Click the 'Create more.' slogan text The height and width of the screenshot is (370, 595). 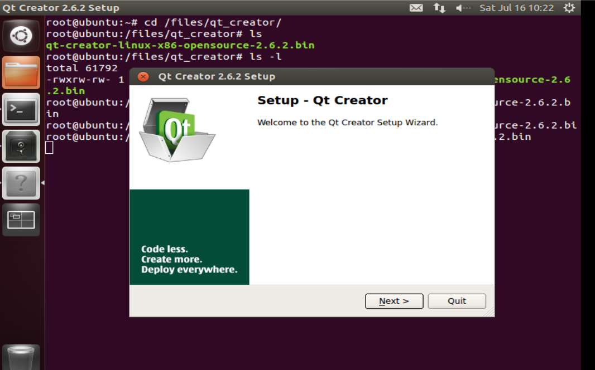pos(171,259)
